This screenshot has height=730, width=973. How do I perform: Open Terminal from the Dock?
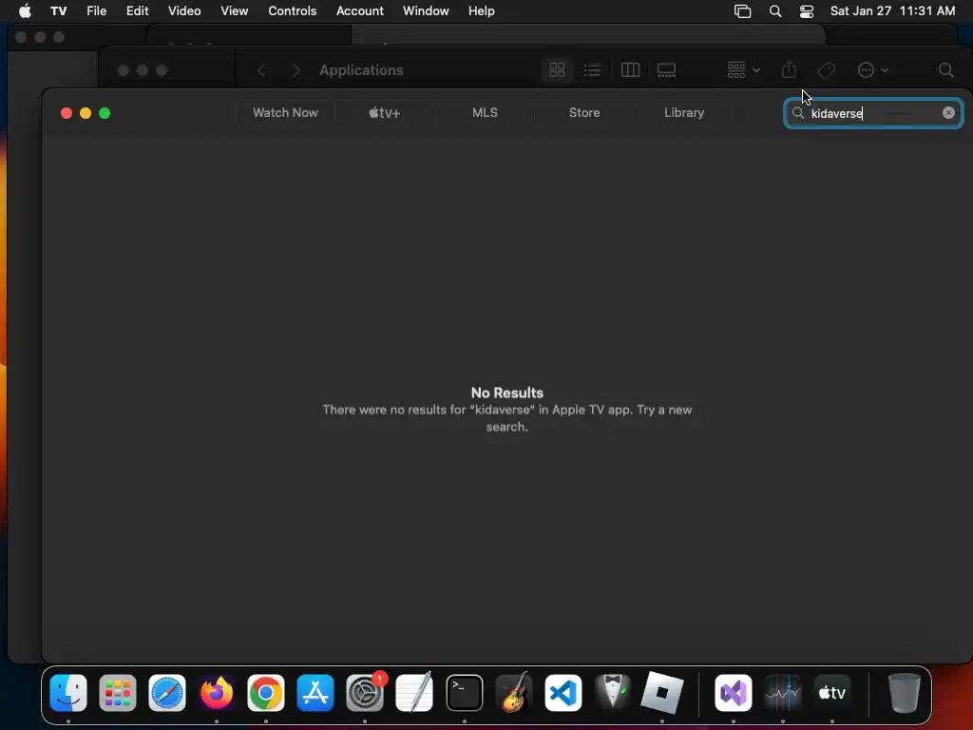464,692
